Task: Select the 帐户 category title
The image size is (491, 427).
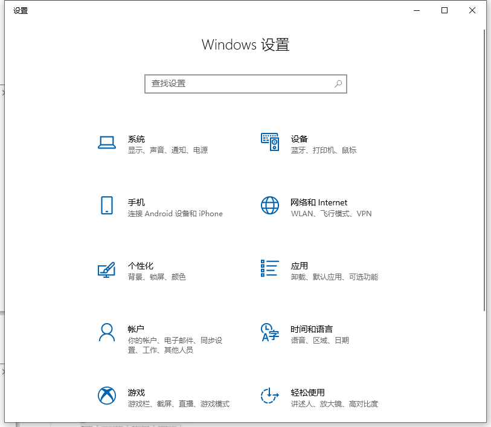Action: click(136, 329)
